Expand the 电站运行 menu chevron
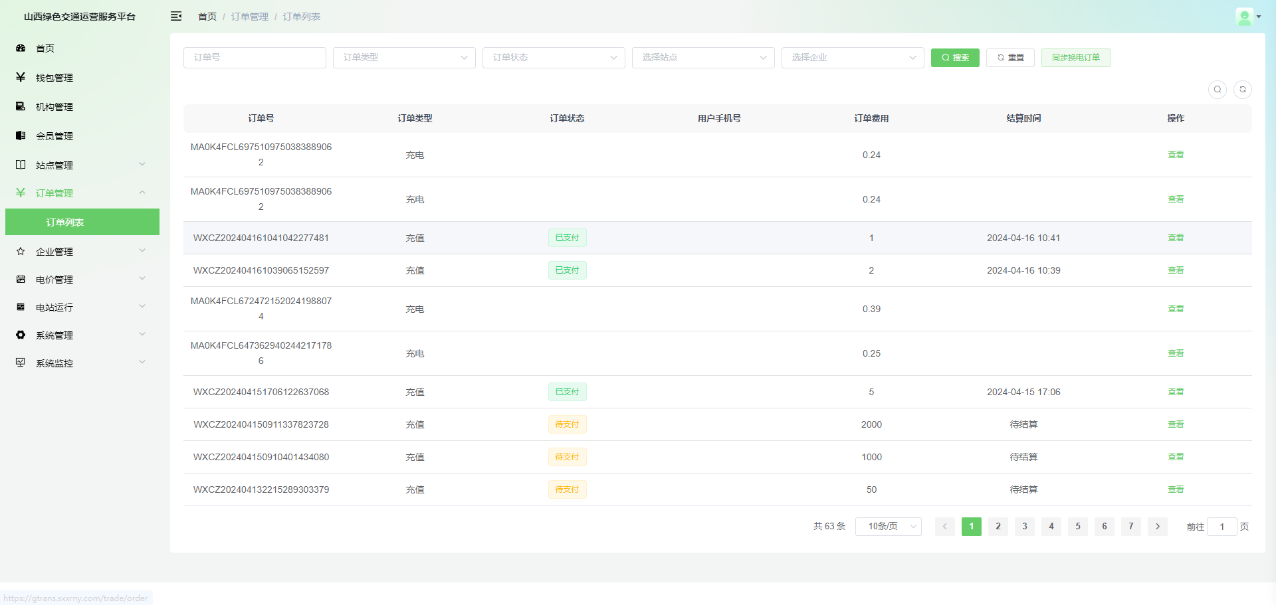 coord(142,306)
